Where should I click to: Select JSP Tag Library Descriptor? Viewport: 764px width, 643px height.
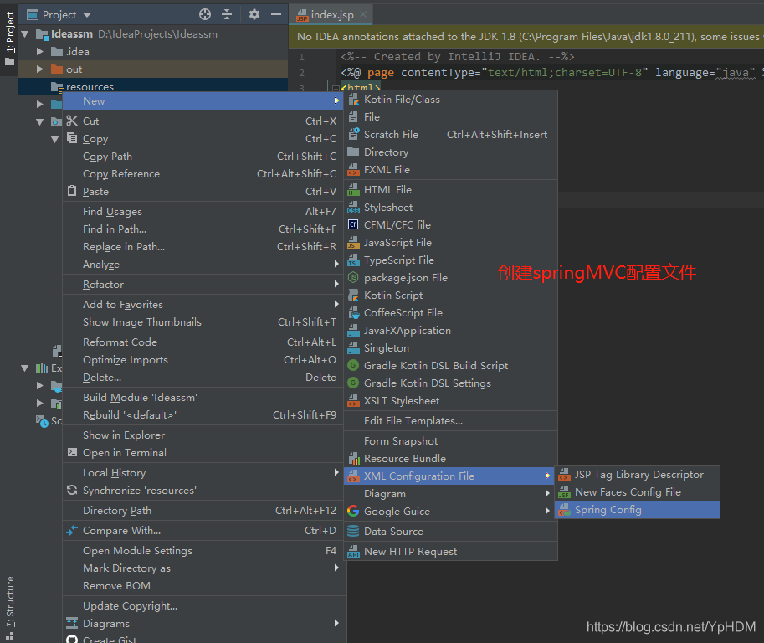[638, 475]
